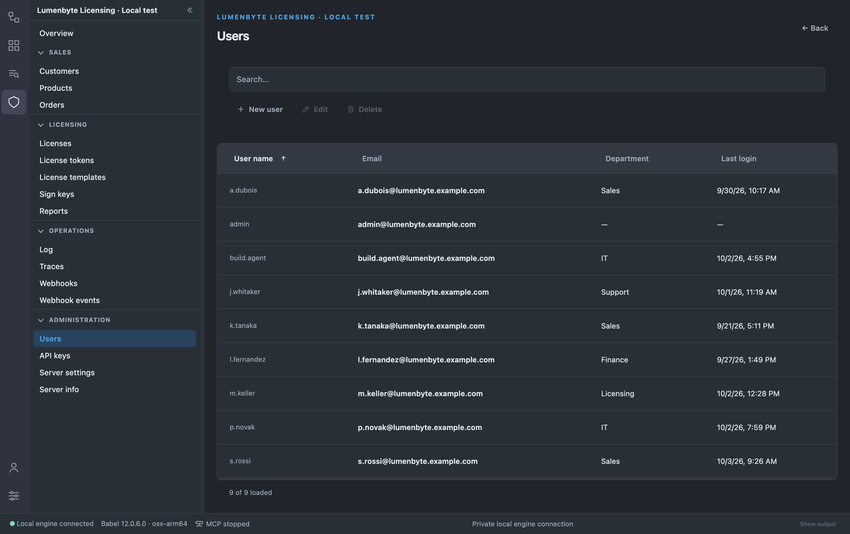Open the user account icon at bottom left
Viewport: 850px width, 534px height.
click(14, 468)
